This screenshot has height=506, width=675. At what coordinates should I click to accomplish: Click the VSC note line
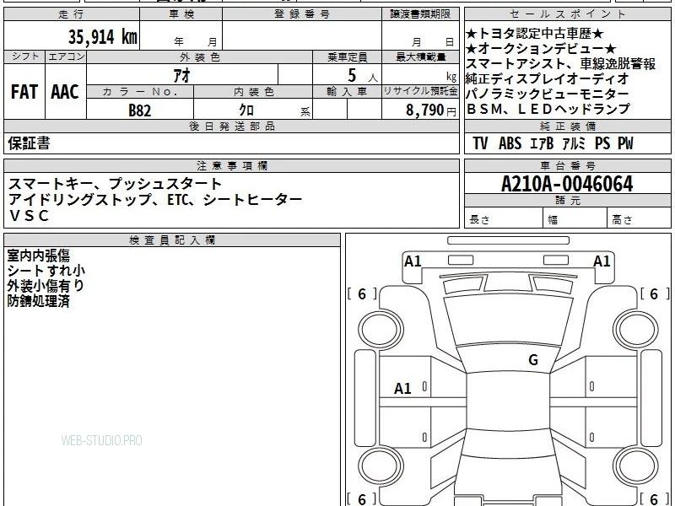[29, 216]
